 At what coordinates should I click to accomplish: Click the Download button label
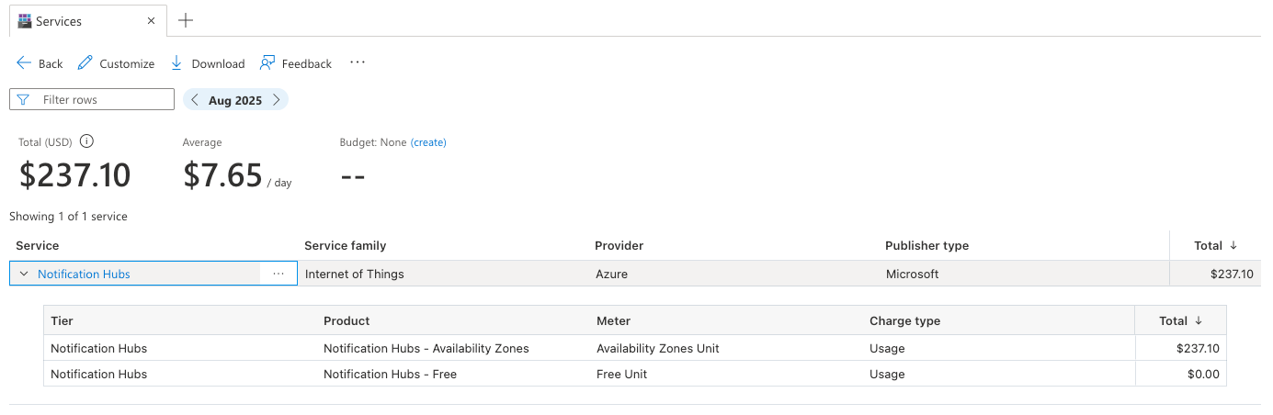click(218, 63)
